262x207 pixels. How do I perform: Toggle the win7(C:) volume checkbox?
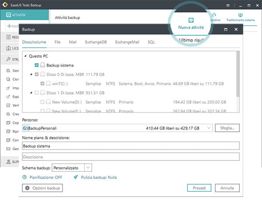coord(42,83)
